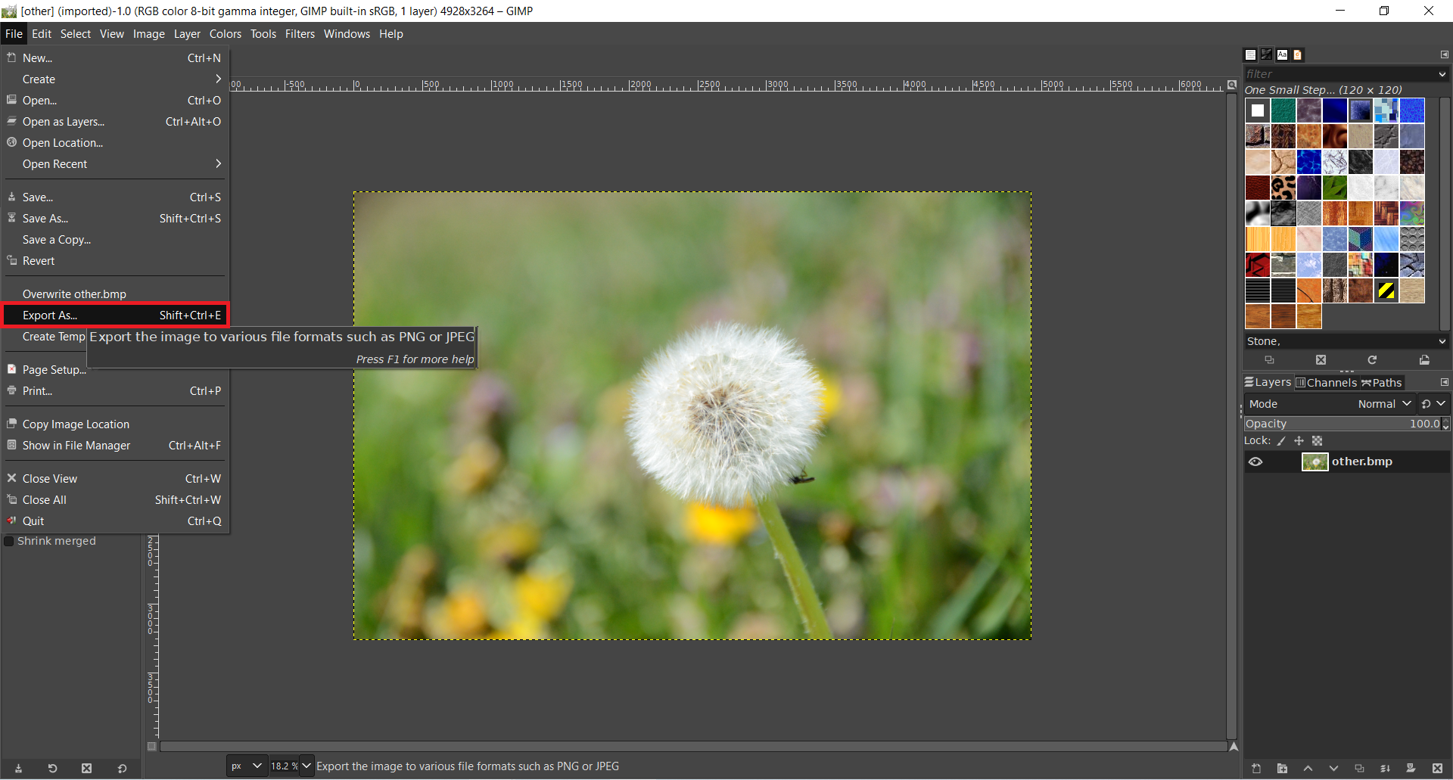Viewport: 1453px width, 780px height.
Task: Click Overwrite other.bmp menu entry
Action: [x=74, y=294]
